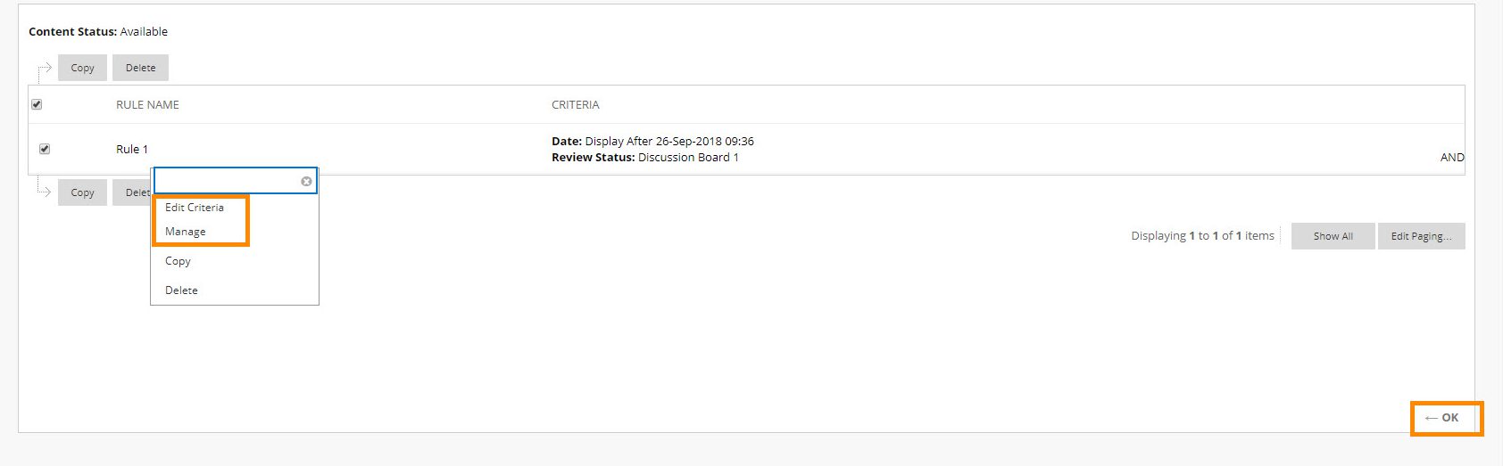Choose Edit Criteria from context menu
The width and height of the screenshot is (1503, 466).
point(195,208)
